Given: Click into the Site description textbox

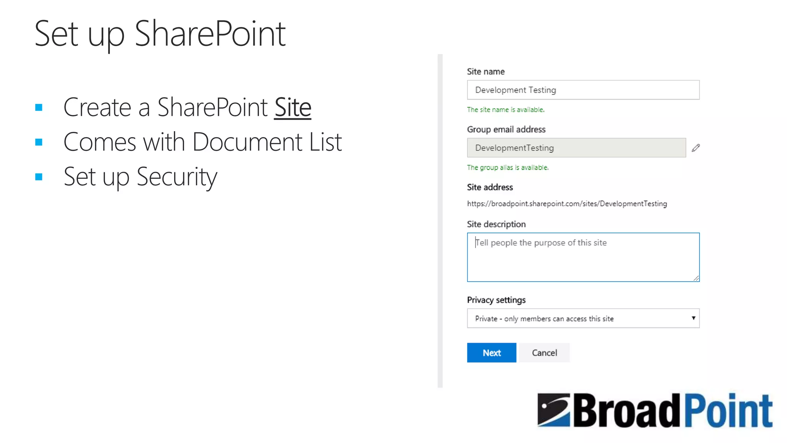Looking at the screenshot, I should [583, 257].
